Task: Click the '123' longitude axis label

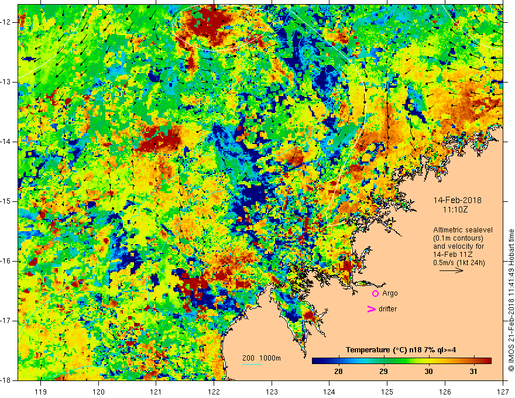Action: [x=272, y=392]
